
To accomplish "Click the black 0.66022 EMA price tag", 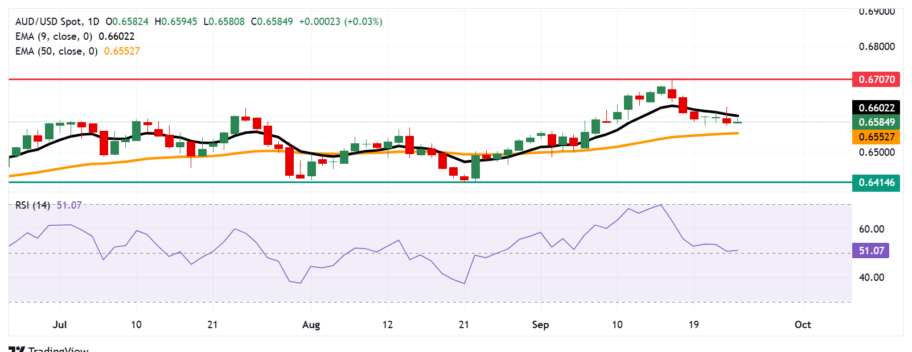I will click(x=876, y=107).
